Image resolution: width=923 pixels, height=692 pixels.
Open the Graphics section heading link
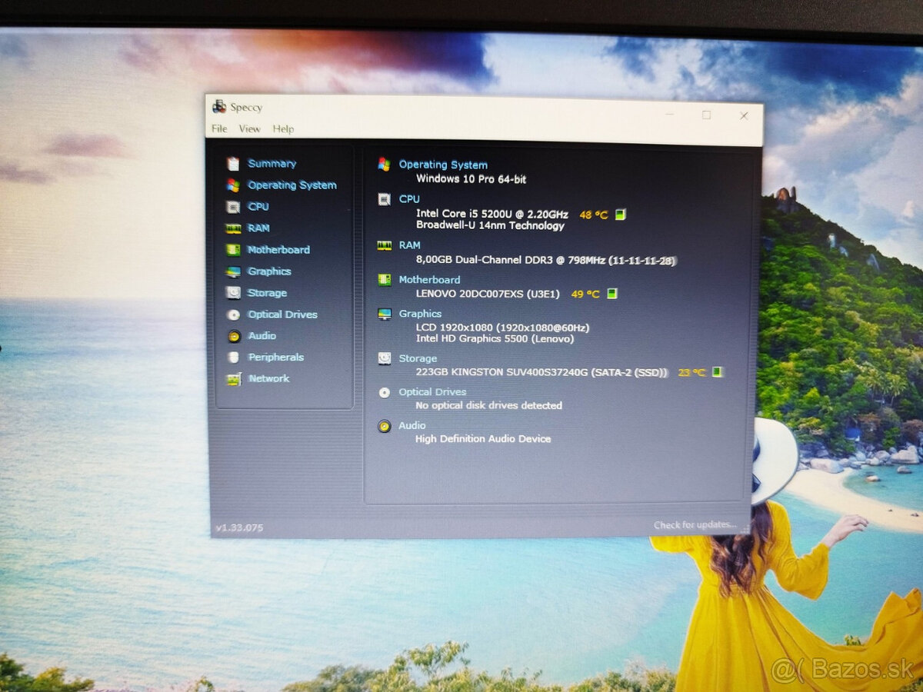(420, 314)
